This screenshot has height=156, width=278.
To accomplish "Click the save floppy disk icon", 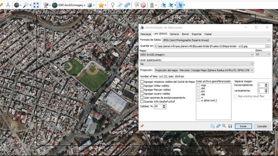I will click(230, 126).
